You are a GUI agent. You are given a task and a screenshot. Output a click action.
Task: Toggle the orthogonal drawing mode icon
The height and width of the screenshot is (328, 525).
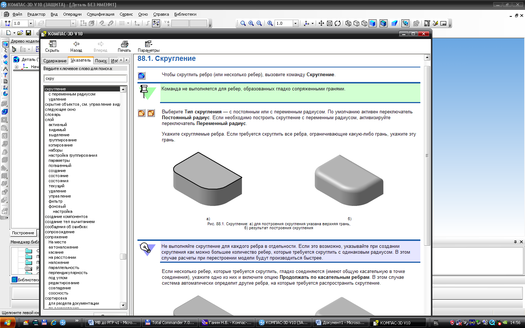pos(148,23)
